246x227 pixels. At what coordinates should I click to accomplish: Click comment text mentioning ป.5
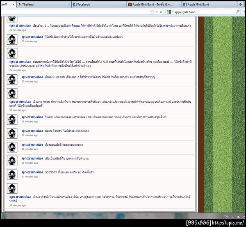100,64
